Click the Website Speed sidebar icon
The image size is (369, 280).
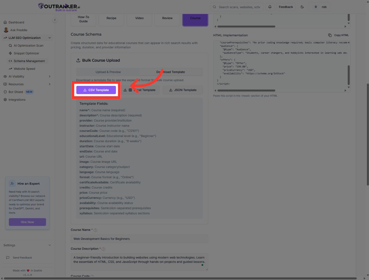click(x=10, y=68)
